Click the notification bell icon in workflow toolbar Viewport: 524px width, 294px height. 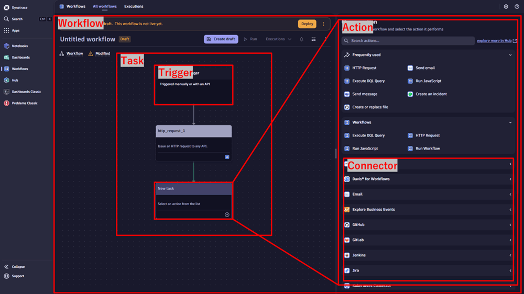click(301, 39)
